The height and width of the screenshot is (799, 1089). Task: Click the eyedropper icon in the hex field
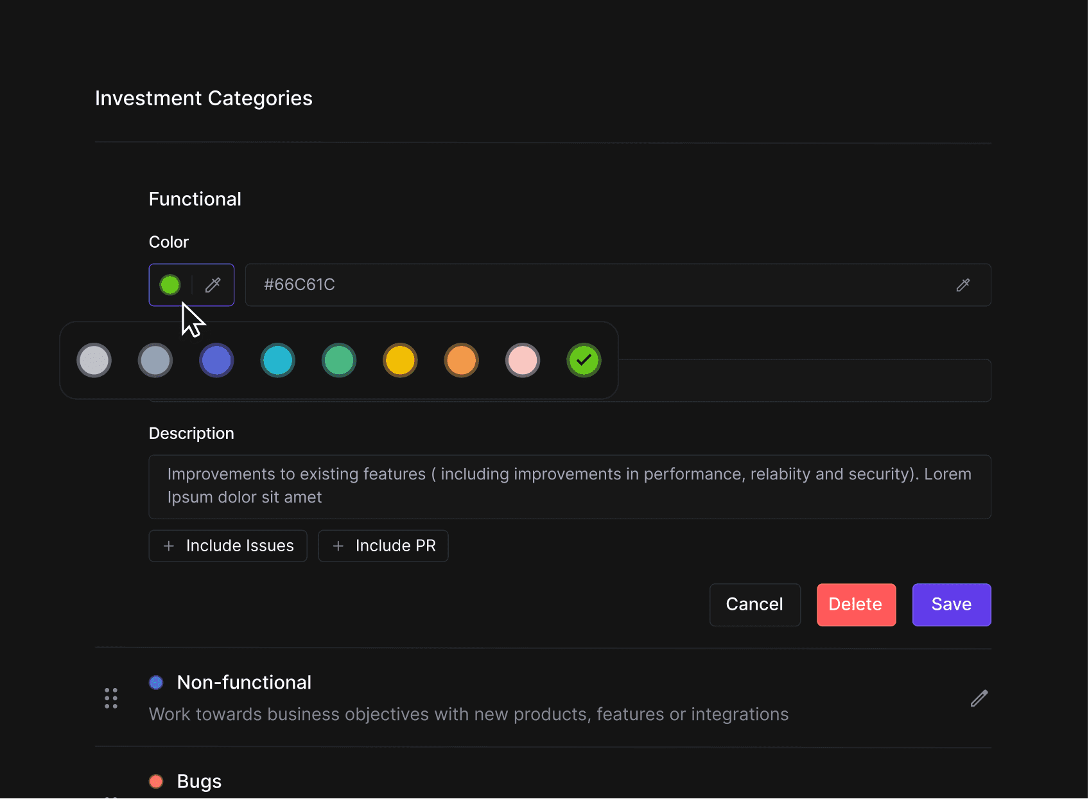(x=963, y=285)
